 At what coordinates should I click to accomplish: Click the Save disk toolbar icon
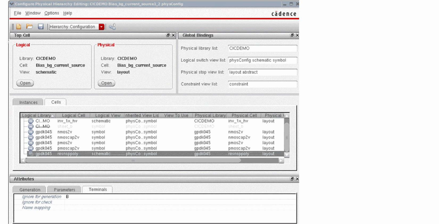[x=40, y=27]
